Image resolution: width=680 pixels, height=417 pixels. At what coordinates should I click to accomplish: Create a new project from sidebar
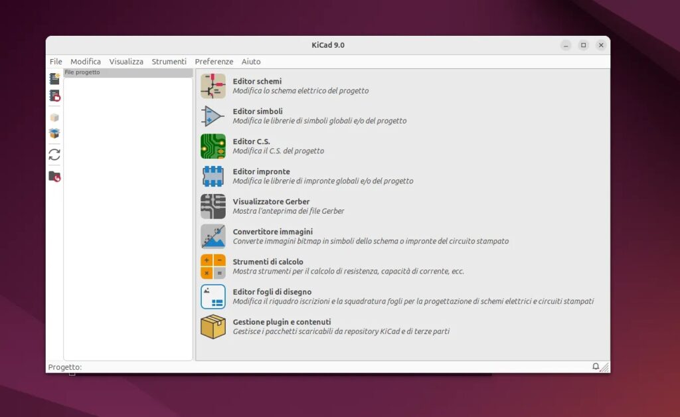(54, 78)
